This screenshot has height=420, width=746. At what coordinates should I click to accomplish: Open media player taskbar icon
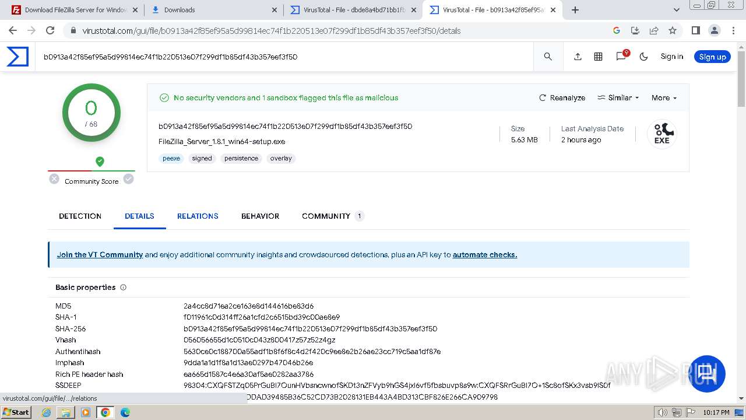(86, 412)
